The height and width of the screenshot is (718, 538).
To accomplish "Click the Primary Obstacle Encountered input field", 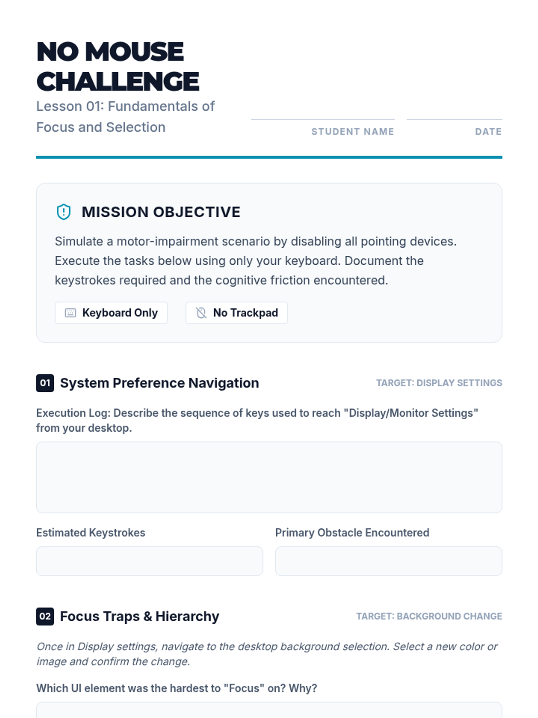I will 388,561.
